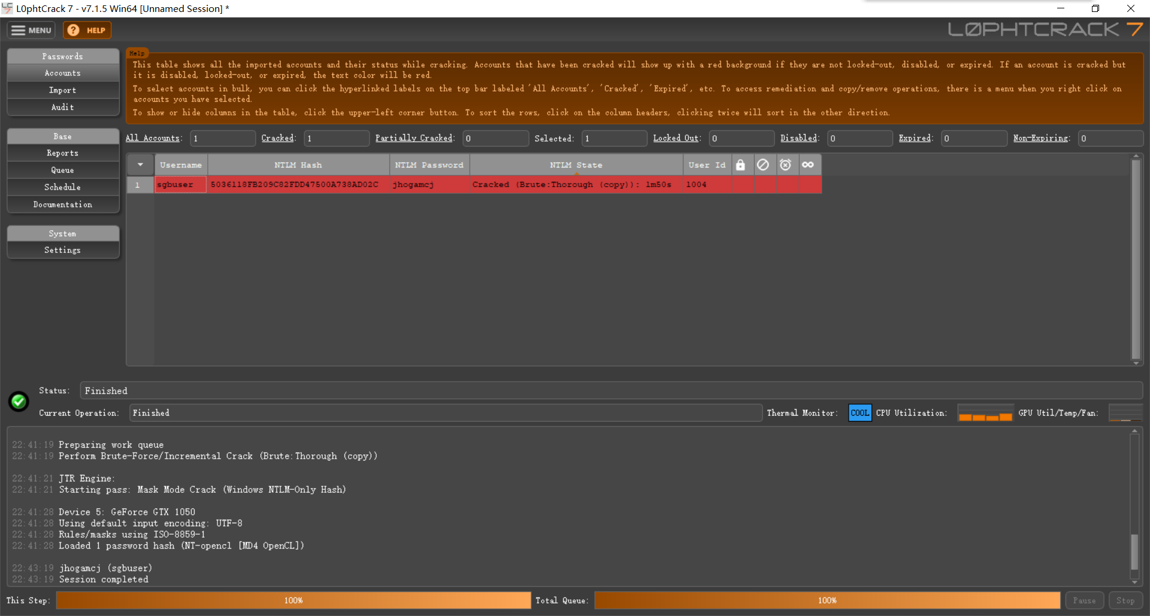Click the NTLM hash value cell
Viewport: 1150px width, 616px height.
[298, 184]
